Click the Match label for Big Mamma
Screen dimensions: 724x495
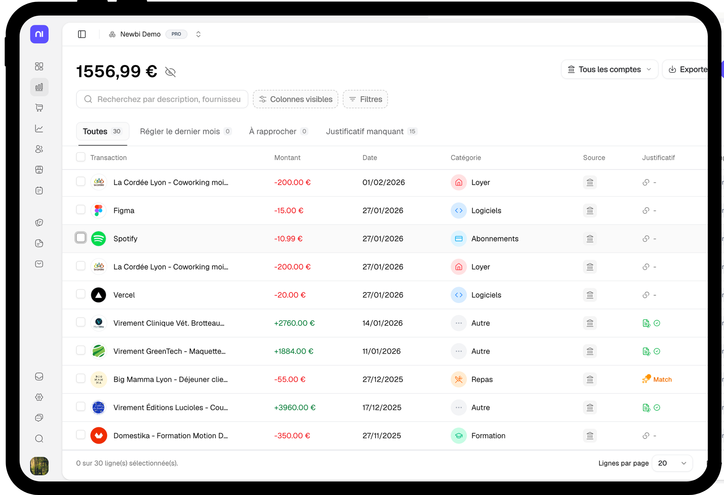click(x=662, y=380)
